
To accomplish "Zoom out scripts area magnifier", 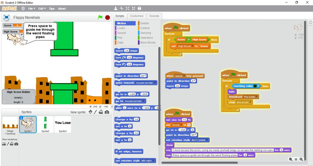I will click(291, 159).
